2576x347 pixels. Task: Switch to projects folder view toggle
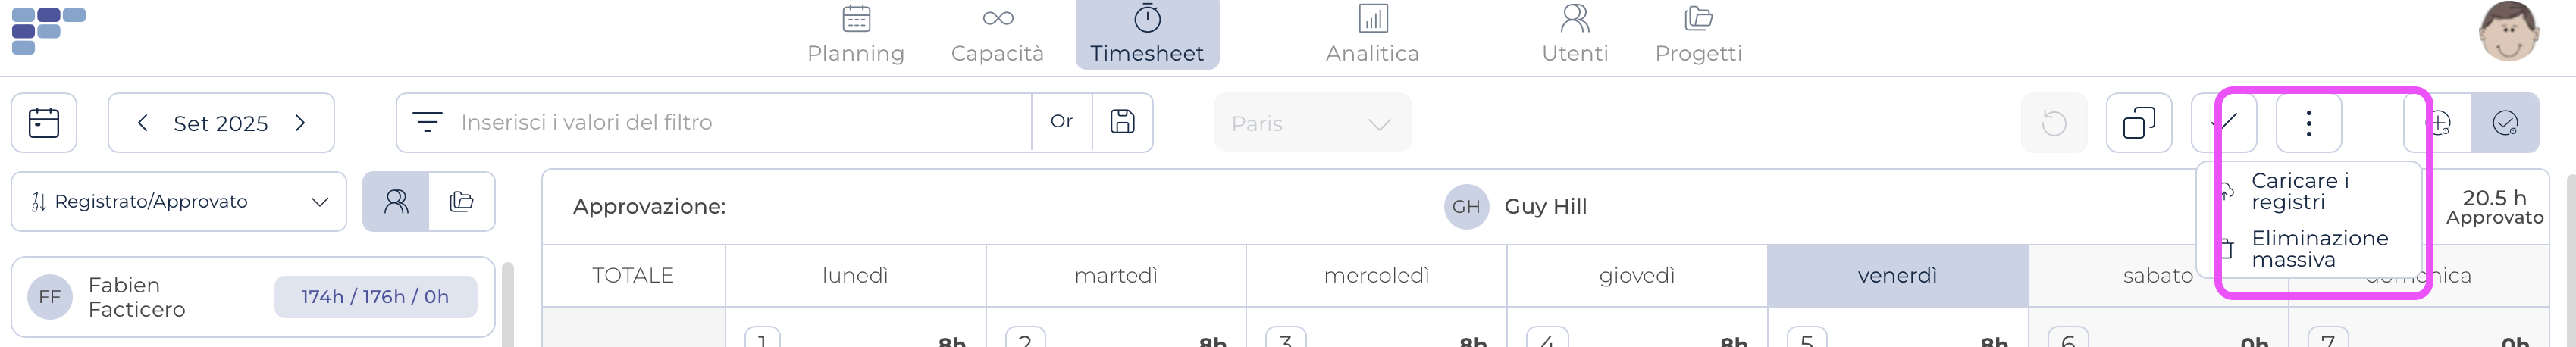461,202
